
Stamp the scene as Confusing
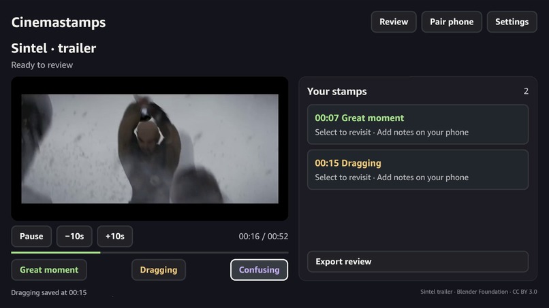(259, 270)
